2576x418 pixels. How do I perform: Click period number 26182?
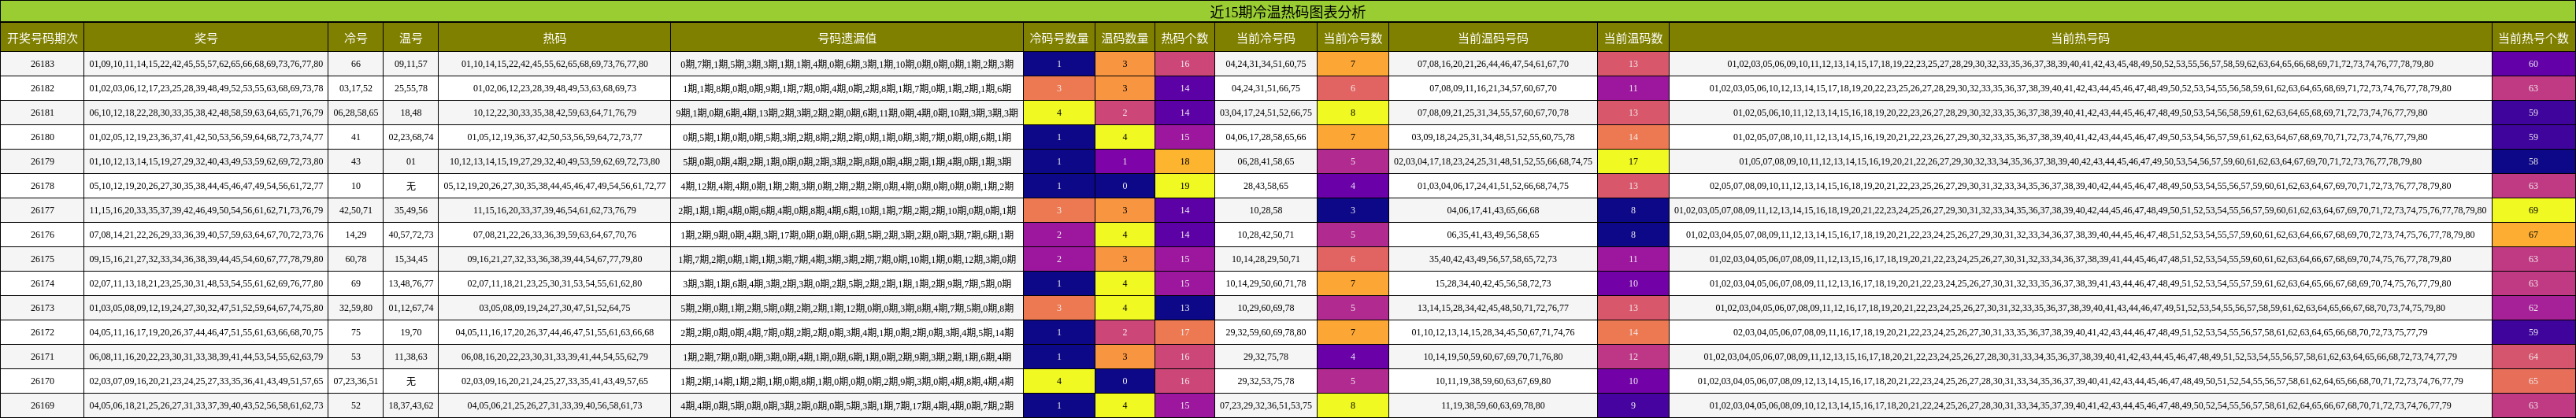[42, 88]
